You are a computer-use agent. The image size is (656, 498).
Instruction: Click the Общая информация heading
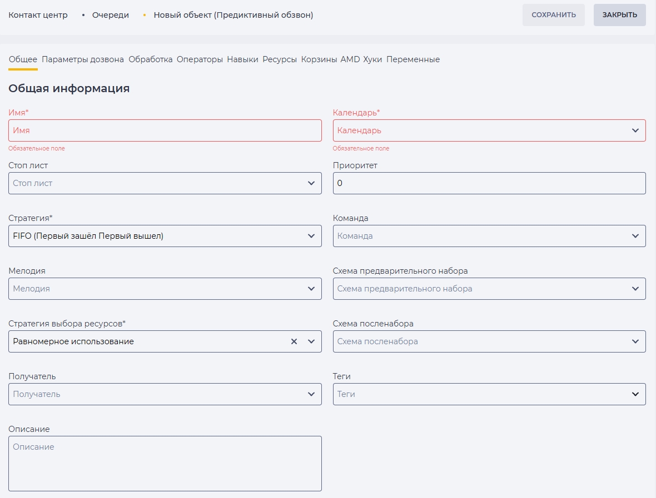pyautogui.click(x=69, y=89)
